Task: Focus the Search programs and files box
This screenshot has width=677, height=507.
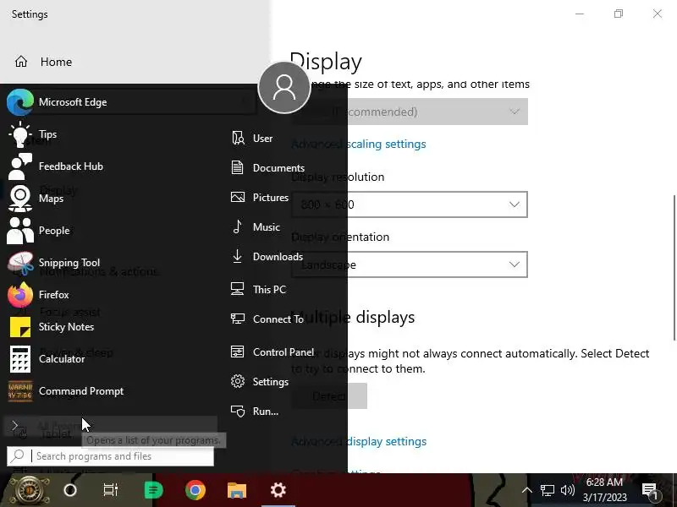Action: coord(111,456)
